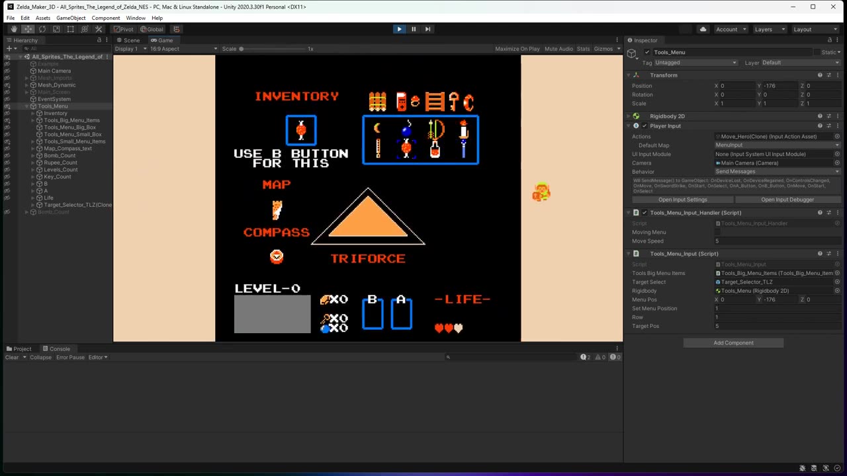Image resolution: width=847 pixels, height=476 pixels.
Task: Open Transform component help icon
Action: pyautogui.click(x=820, y=75)
